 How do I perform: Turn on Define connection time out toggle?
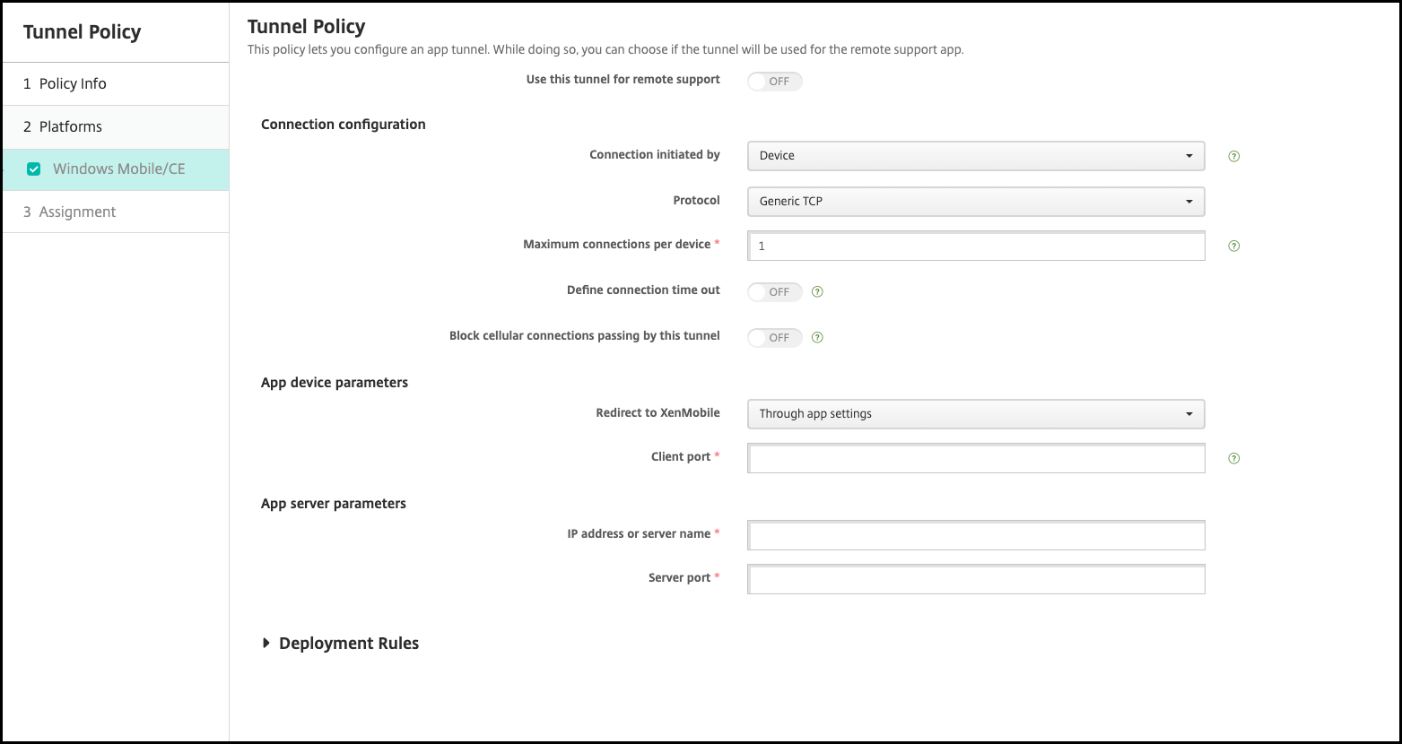pos(774,292)
